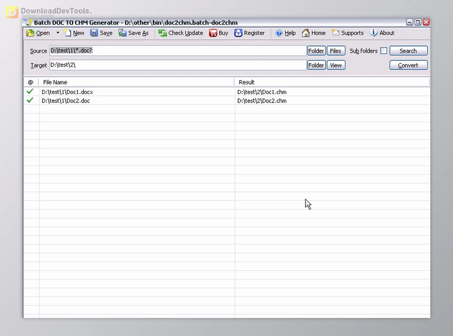
Task: Start conversion with Convert button
Action: [x=408, y=65]
